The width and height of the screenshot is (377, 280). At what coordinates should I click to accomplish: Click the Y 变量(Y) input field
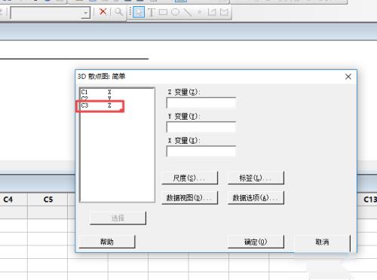click(201, 127)
